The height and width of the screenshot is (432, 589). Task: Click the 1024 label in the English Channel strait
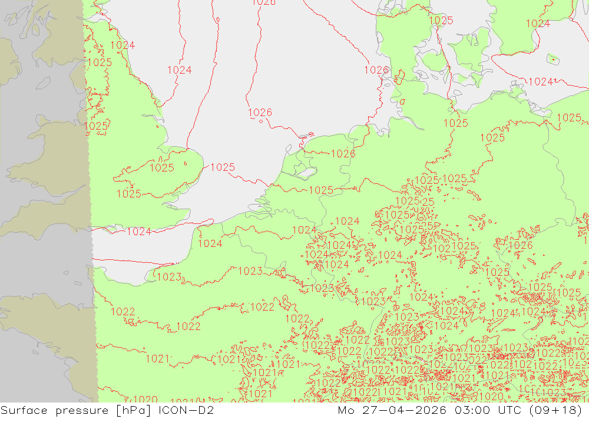[139, 232]
